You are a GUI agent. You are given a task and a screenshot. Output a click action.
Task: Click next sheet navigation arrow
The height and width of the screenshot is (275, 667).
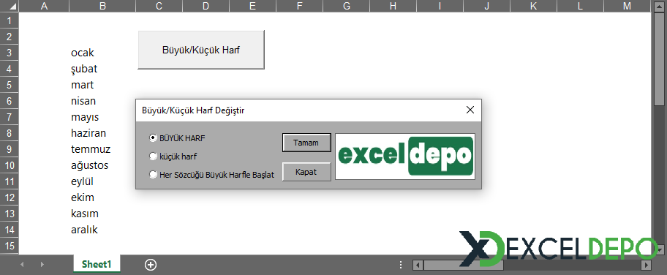[x=42, y=265]
